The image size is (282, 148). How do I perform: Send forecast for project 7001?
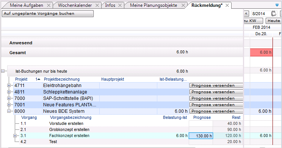click(x=216, y=105)
